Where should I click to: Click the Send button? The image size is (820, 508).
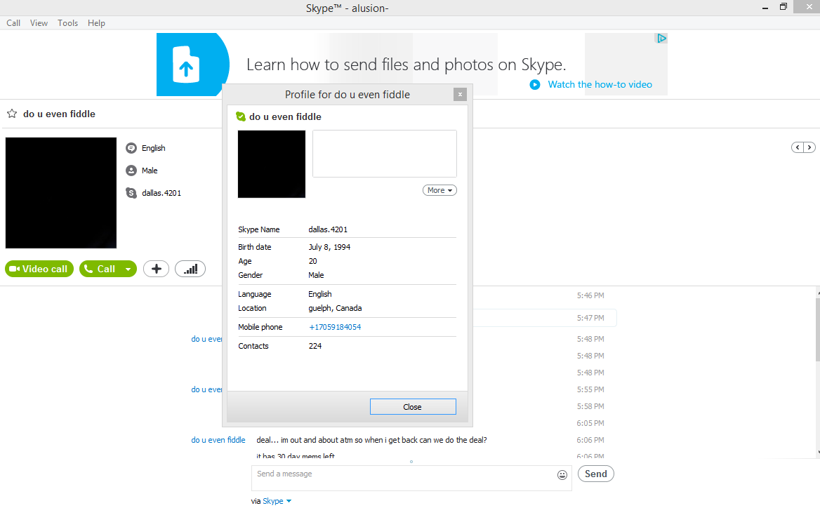(595, 474)
